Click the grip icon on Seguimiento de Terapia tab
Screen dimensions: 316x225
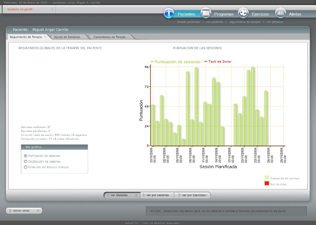[45, 37]
